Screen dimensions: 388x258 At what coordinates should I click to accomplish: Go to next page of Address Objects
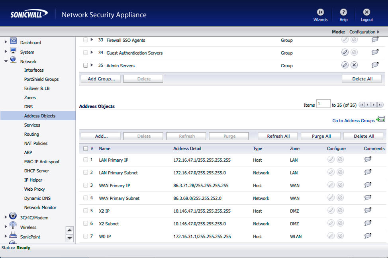tap(374, 105)
